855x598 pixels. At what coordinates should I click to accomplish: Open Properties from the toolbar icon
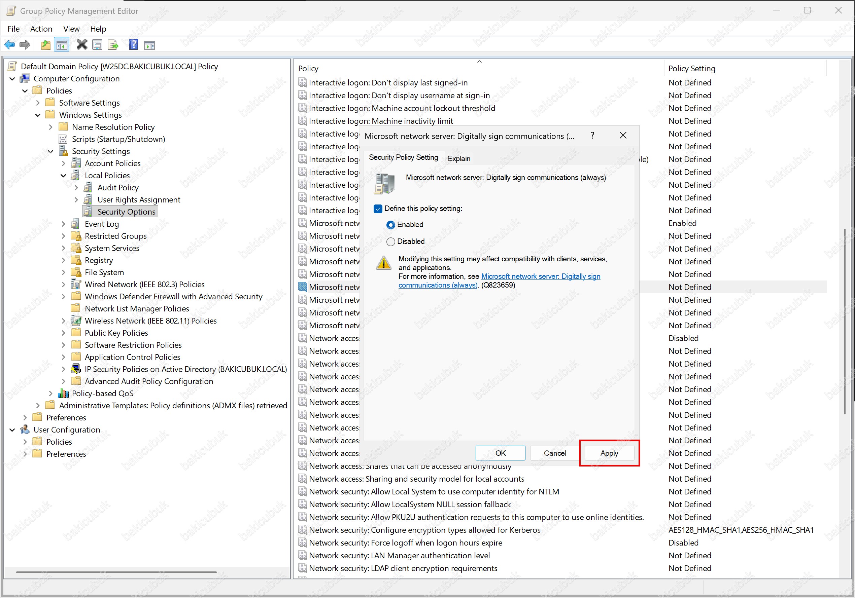[x=97, y=45]
